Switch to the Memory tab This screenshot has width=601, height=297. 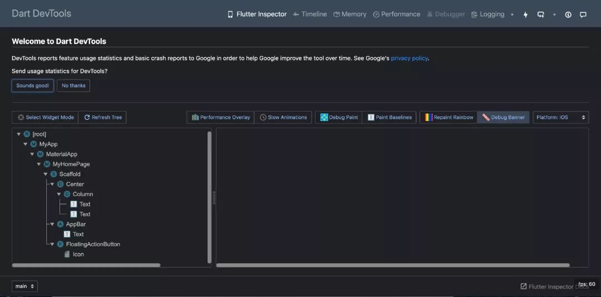click(x=349, y=14)
